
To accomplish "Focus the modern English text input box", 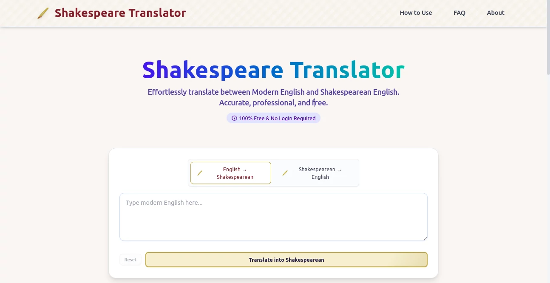I will pos(273,217).
